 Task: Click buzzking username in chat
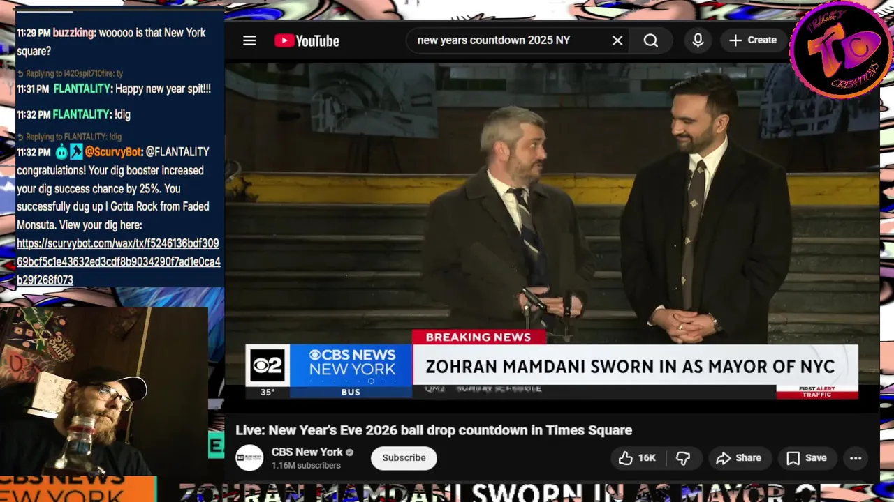pos(73,33)
